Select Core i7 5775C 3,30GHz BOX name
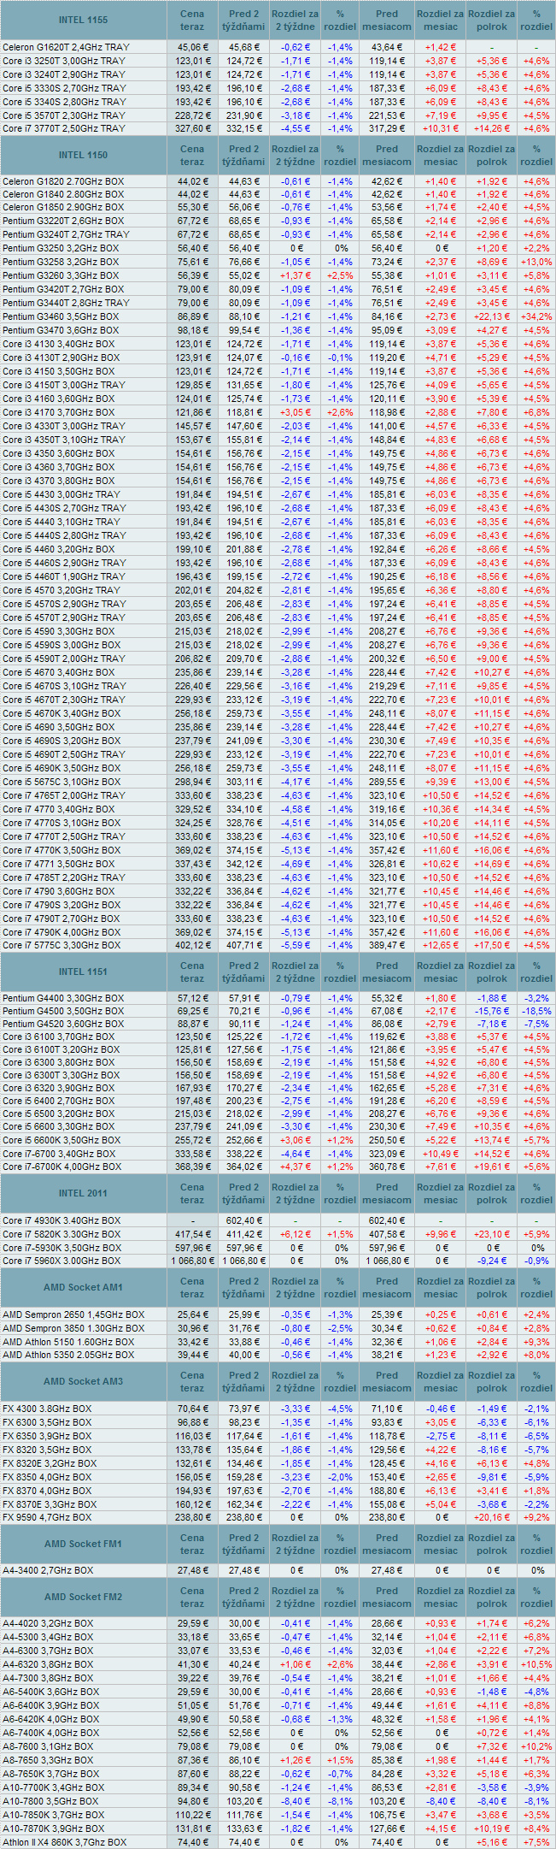 click(61, 946)
